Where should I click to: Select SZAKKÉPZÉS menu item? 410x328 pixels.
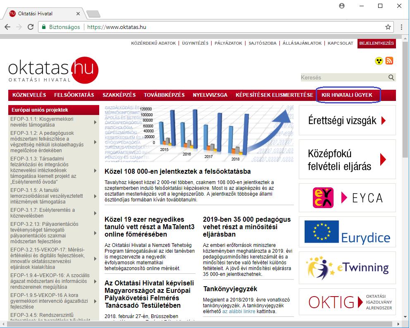pos(119,95)
